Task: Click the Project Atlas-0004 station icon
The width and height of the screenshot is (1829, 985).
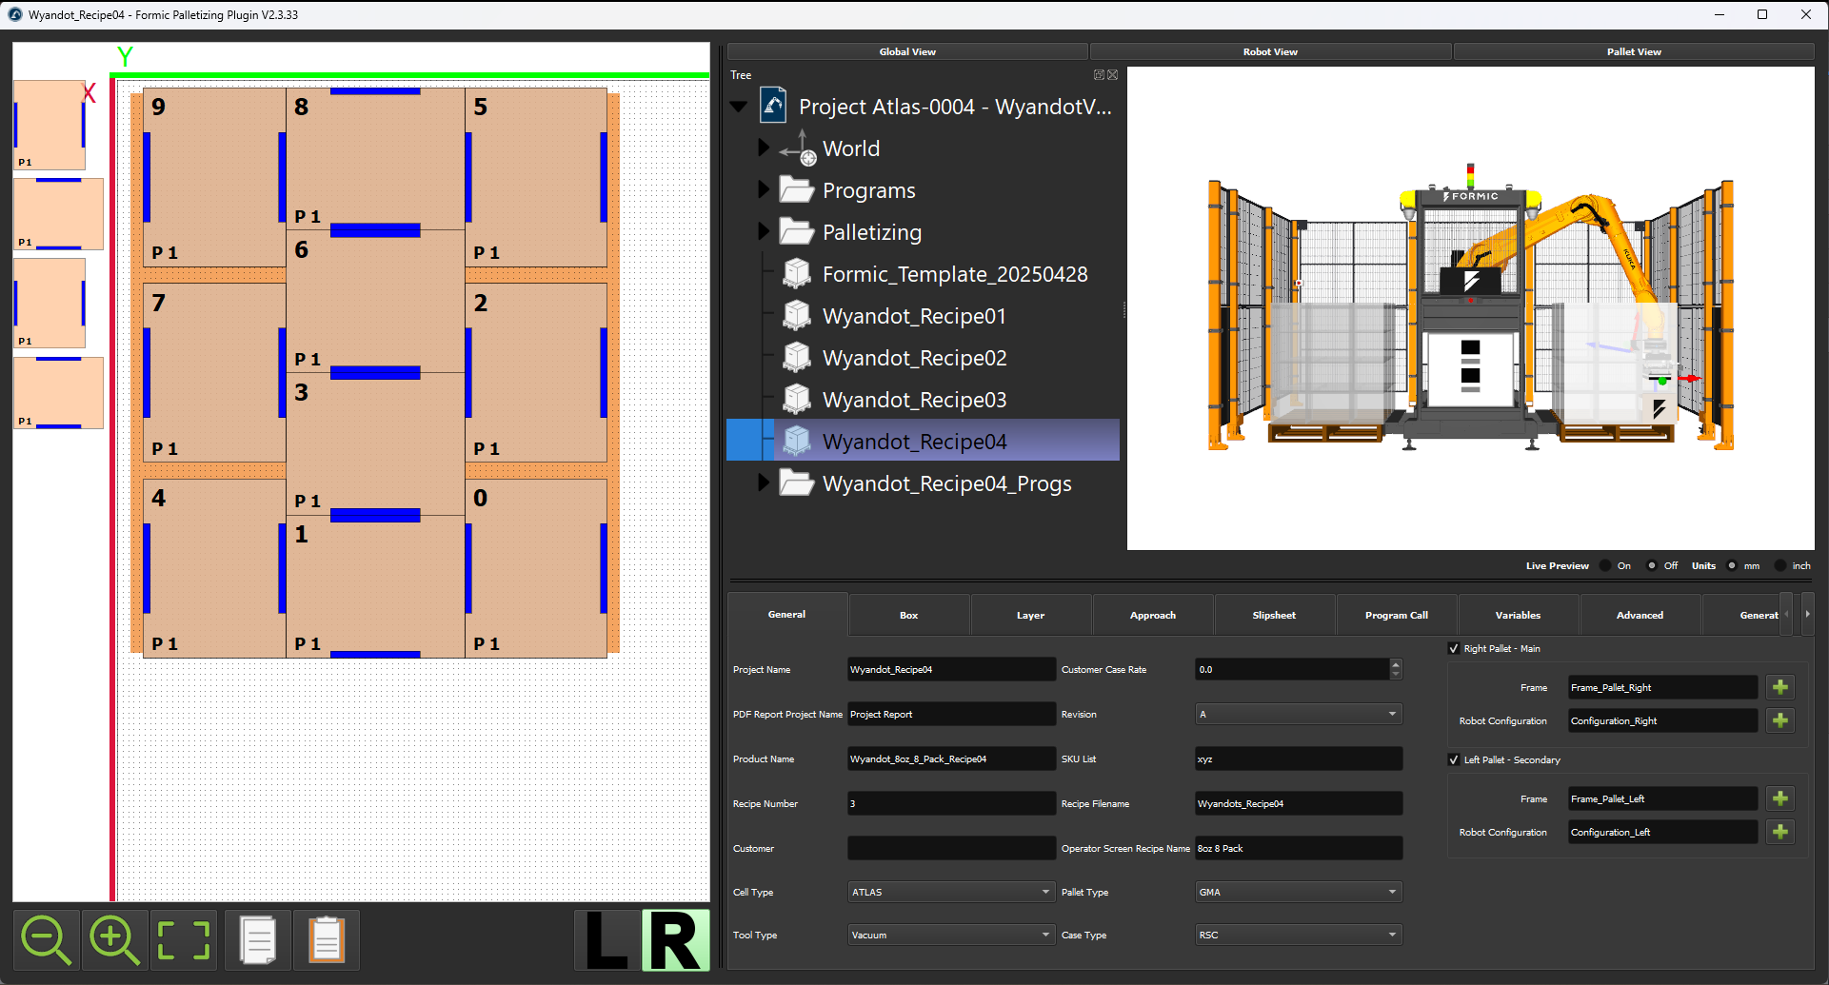Action: [x=773, y=106]
